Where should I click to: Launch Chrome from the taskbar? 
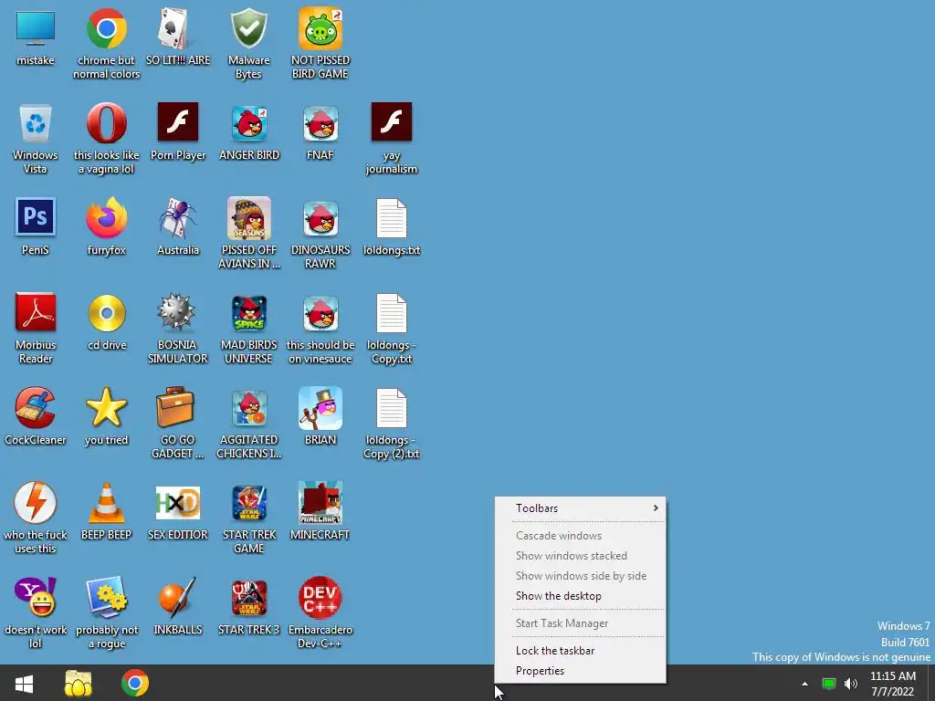point(135,683)
